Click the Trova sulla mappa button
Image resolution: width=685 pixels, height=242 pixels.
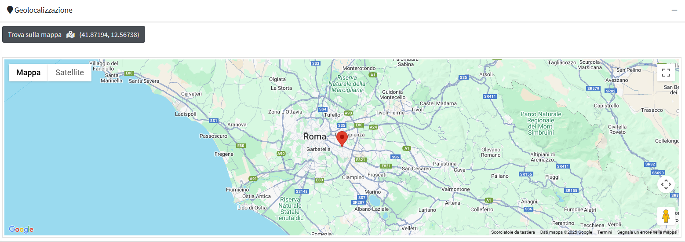(x=73, y=35)
